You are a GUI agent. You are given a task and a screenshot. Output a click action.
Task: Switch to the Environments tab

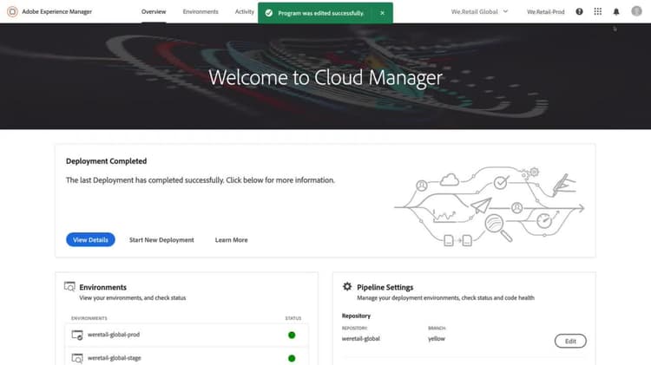pyautogui.click(x=201, y=11)
